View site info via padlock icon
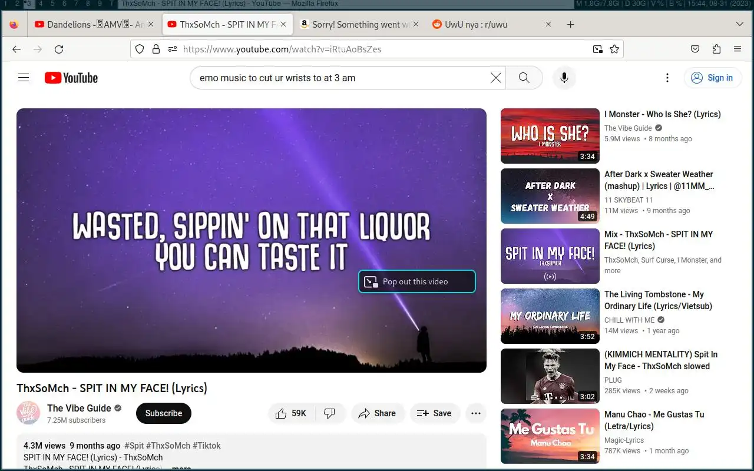 point(156,49)
